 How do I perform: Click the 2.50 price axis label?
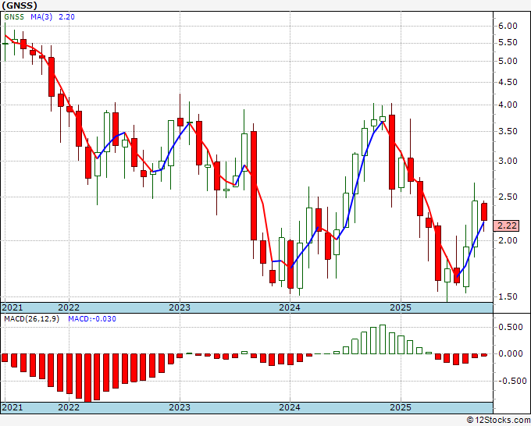point(508,197)
